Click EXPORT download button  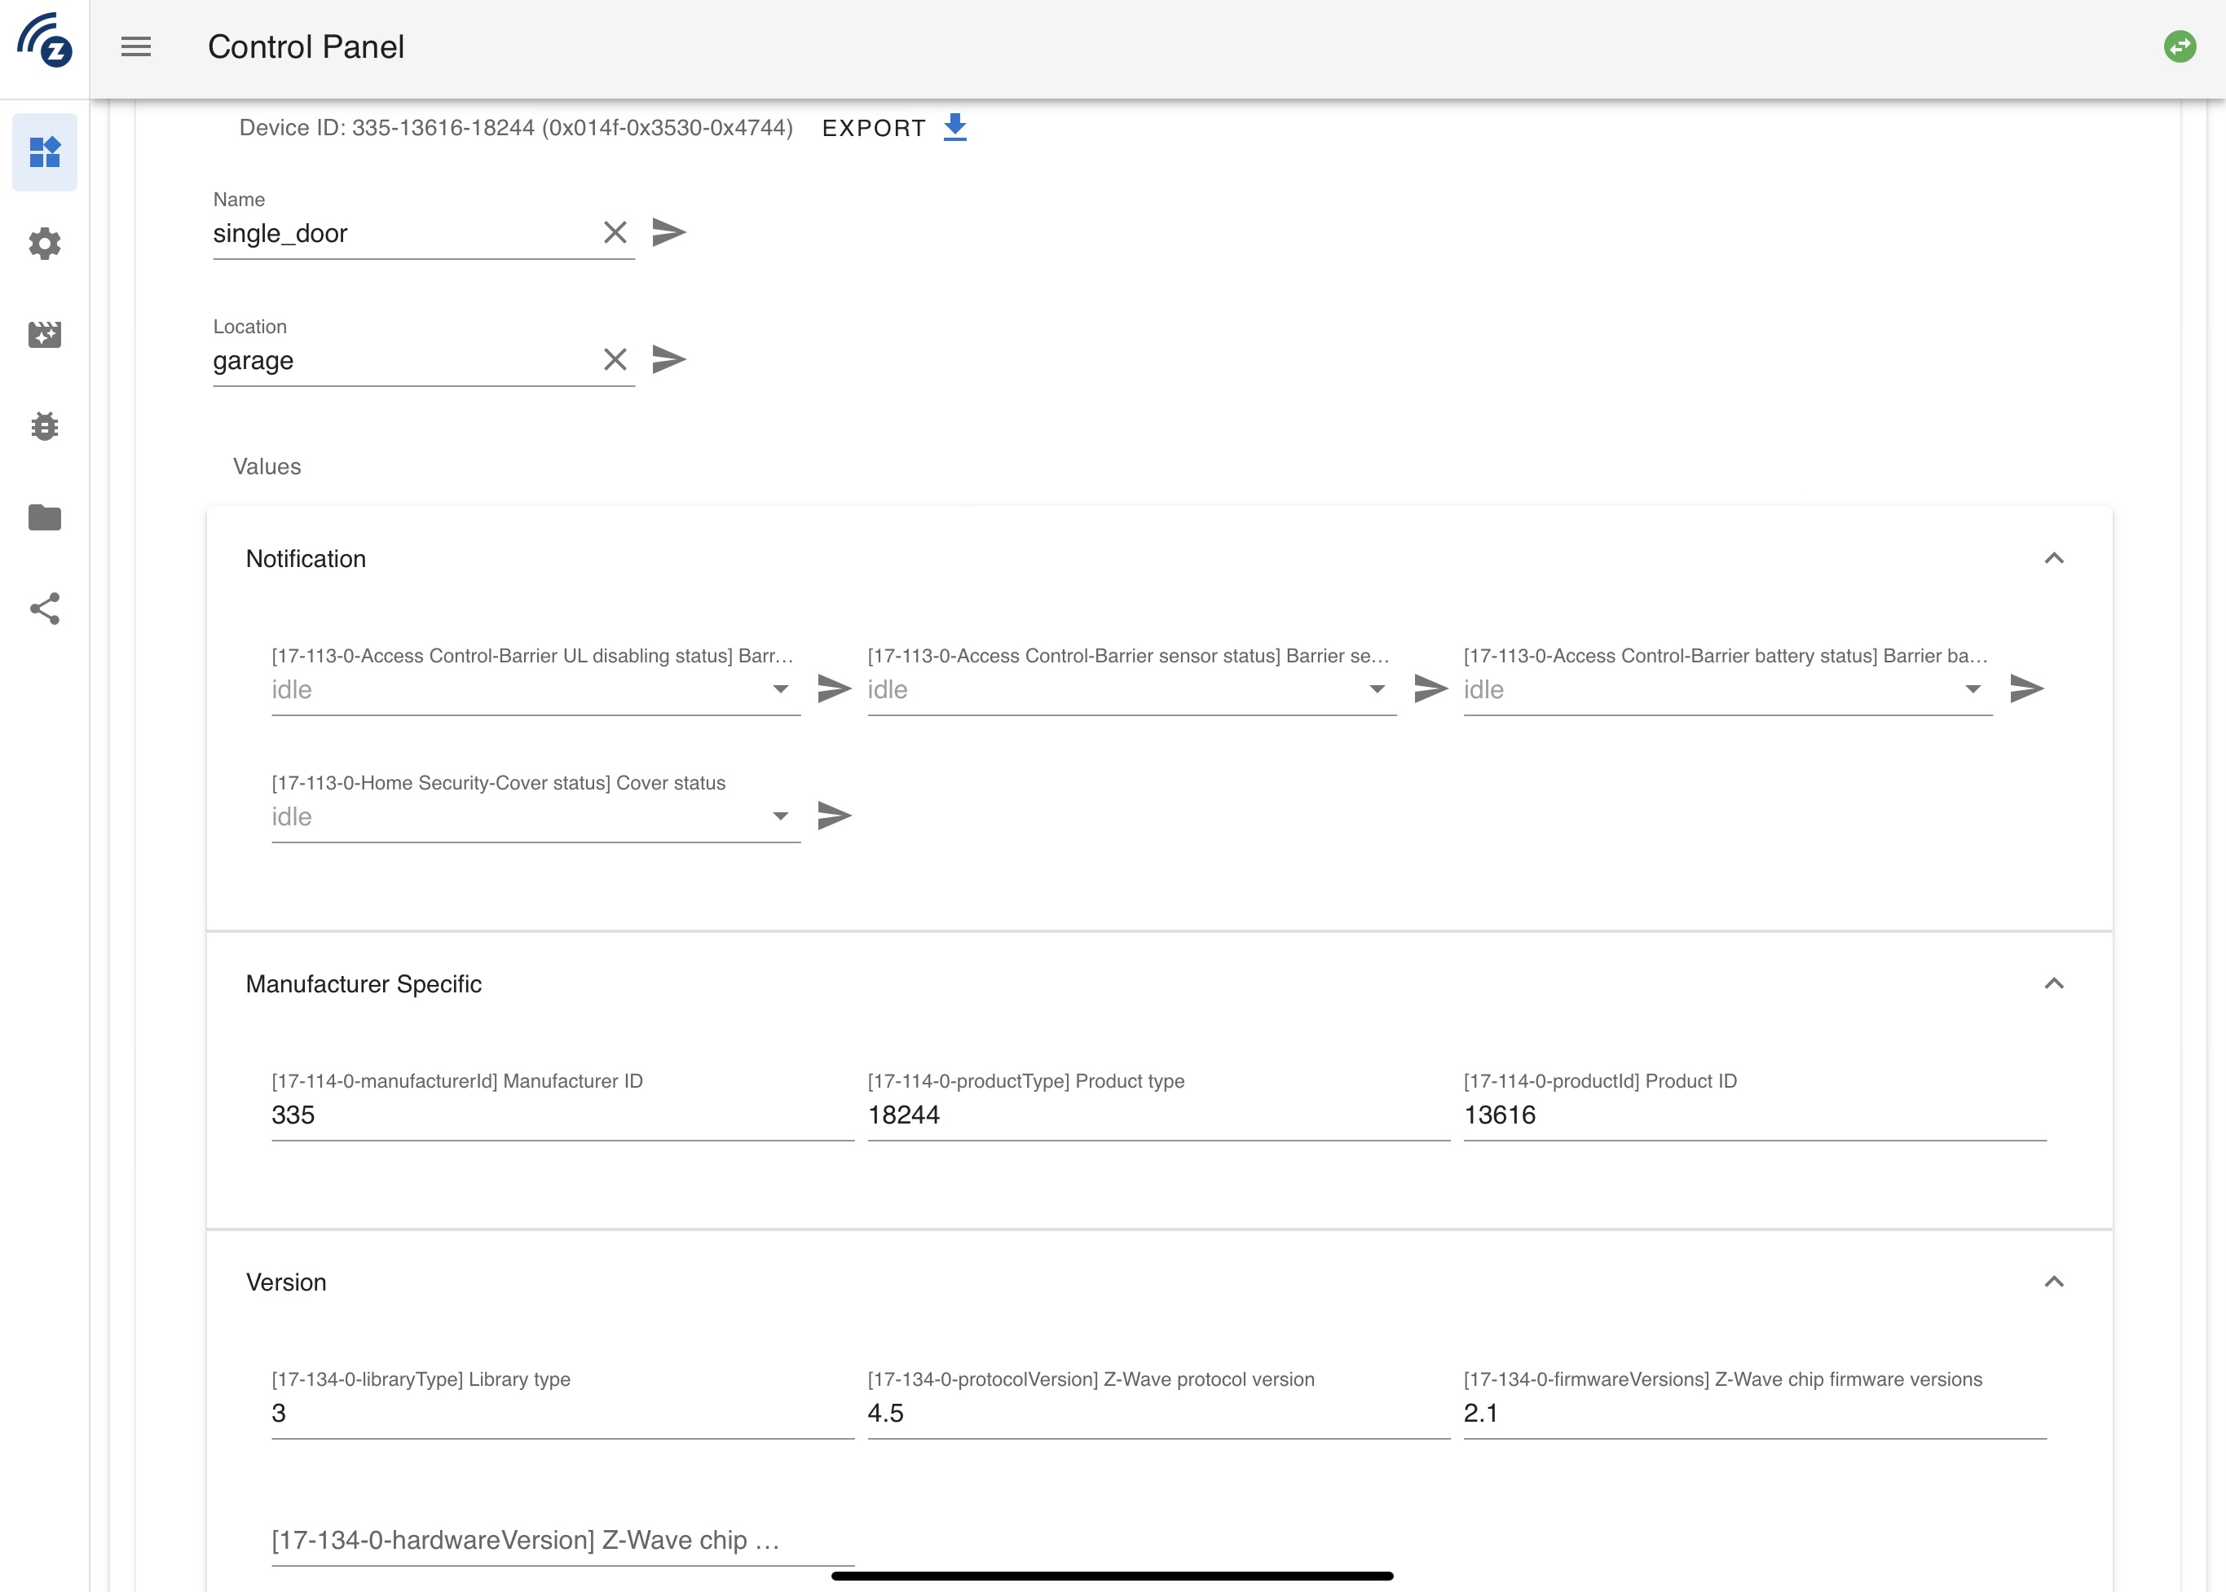coord(893,127)
